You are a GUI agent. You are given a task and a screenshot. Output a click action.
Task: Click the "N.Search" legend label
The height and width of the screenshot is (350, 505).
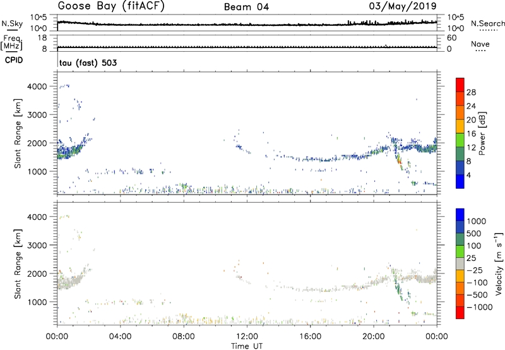point(487,23)
